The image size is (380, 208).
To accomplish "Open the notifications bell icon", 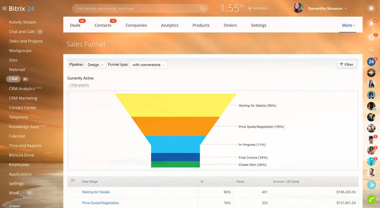I will click(x=371, y=23).
